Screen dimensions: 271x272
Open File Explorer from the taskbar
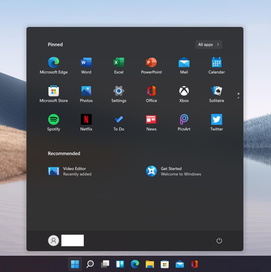pyautogui.click(x=150, y=264)
